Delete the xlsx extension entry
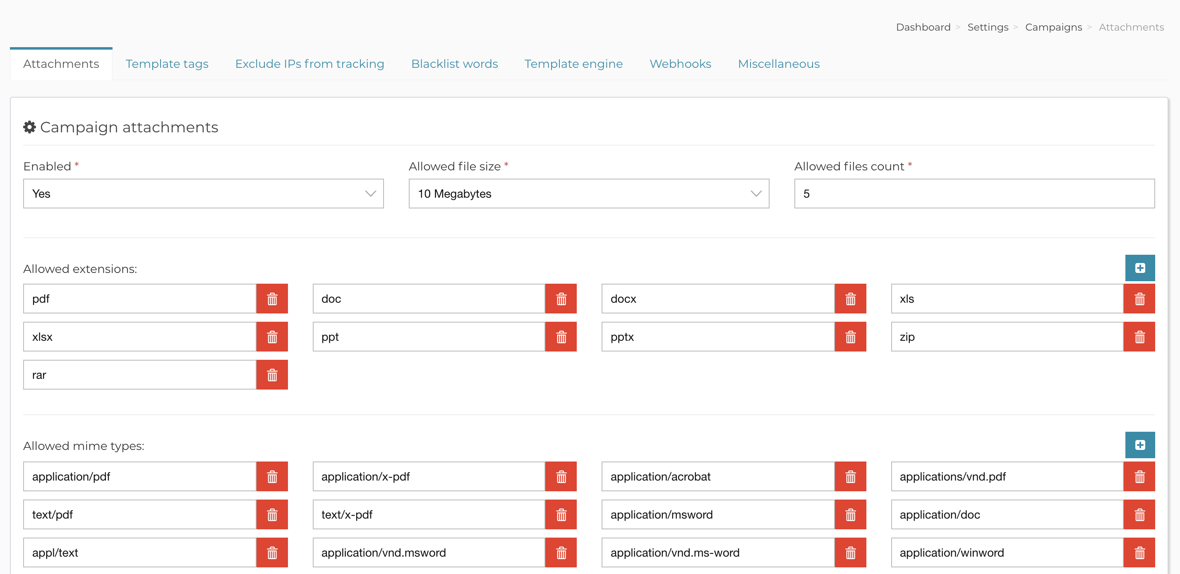 tap(272, 337)
